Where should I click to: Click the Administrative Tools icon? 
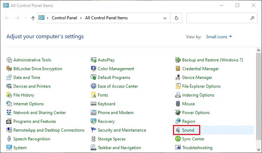[x=9, y=59]
